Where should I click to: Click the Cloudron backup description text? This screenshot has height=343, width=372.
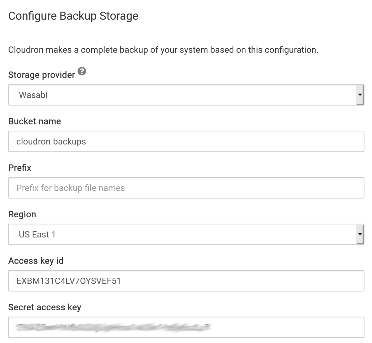coord(163,50)
